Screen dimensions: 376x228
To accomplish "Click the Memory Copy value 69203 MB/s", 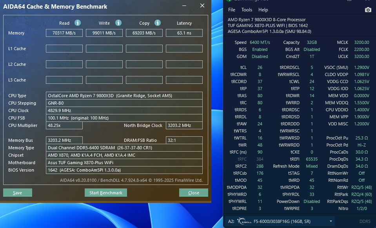I will point(144,33).
